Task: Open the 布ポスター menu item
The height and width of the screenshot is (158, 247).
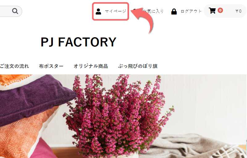Action: pyautogui.click(x=51, y=66)
